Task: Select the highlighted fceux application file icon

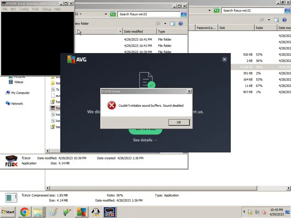Action: pos(53,108)
